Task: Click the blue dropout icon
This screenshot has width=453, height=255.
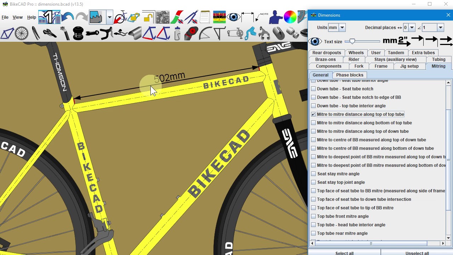Action: click(x=250, y=33)
